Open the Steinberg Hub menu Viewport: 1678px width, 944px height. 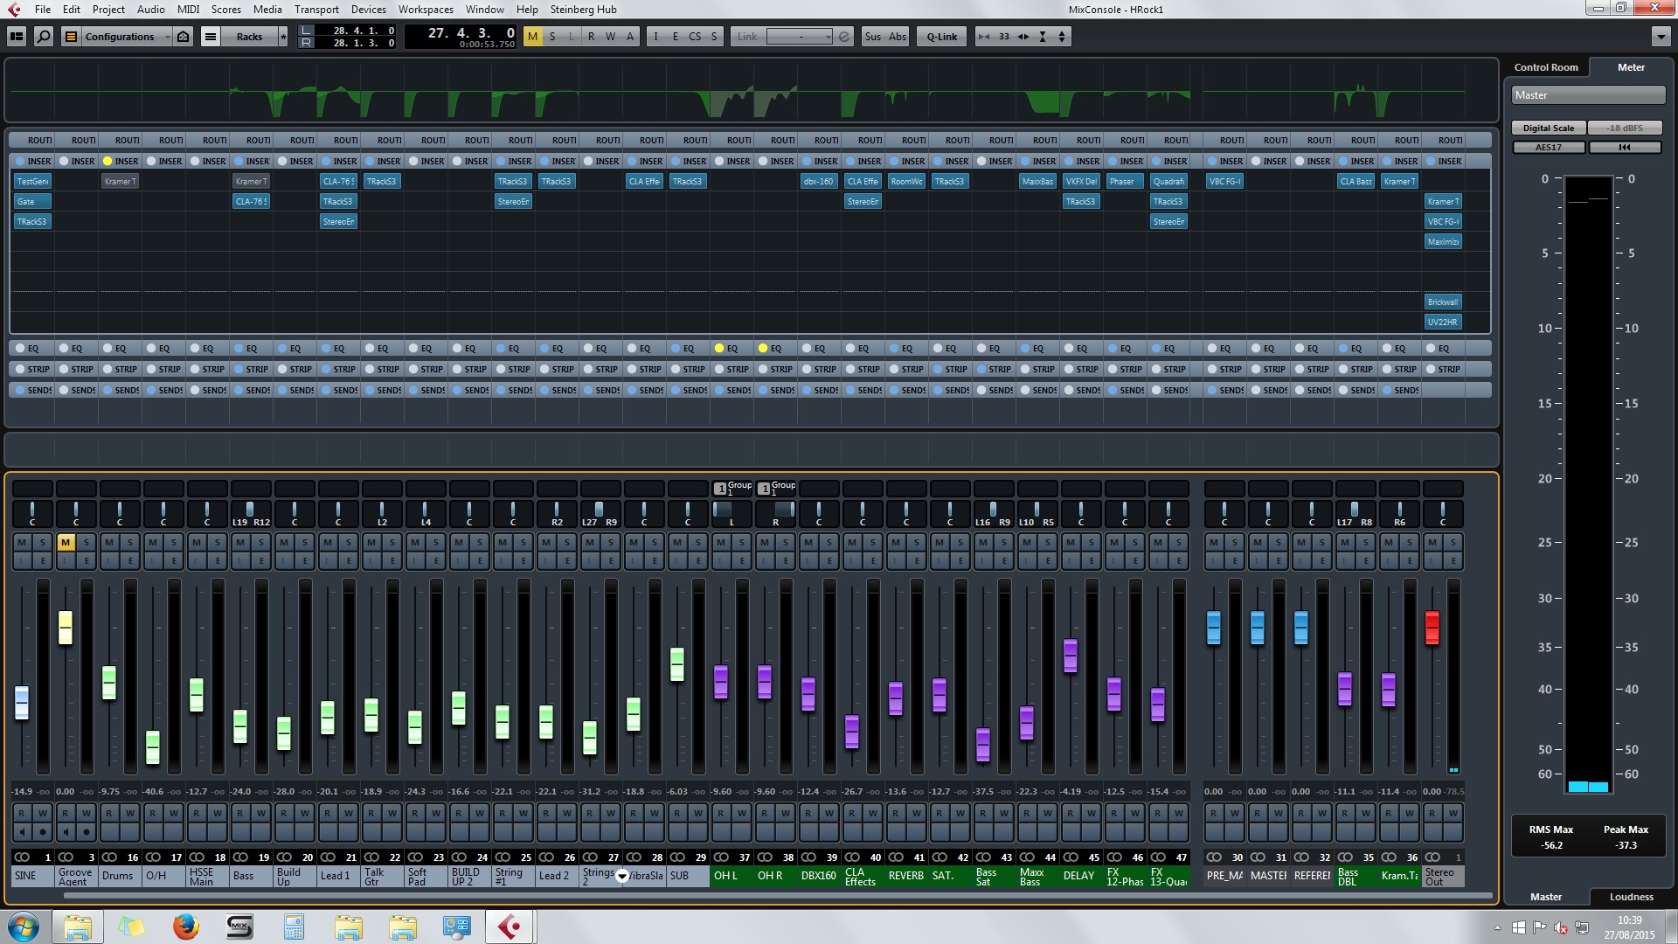[583, 9]
